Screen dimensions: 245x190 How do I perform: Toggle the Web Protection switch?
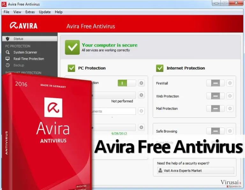(x=215, y=96)
